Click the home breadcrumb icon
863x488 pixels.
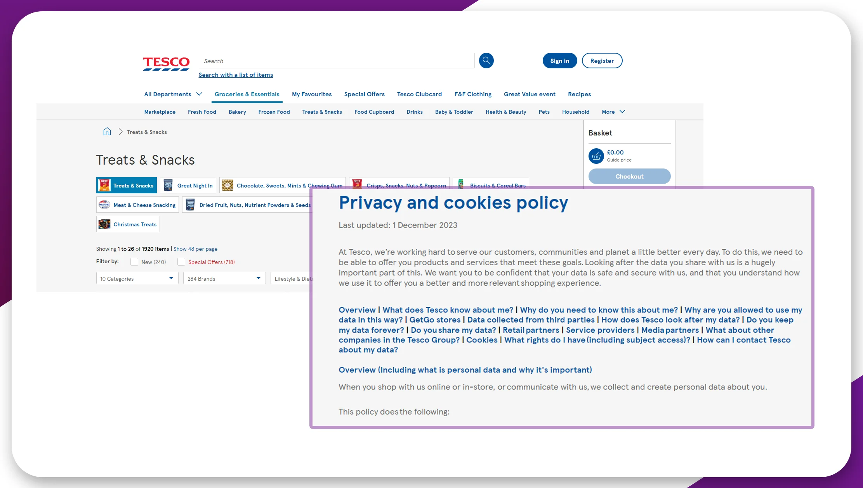(107, 132)
